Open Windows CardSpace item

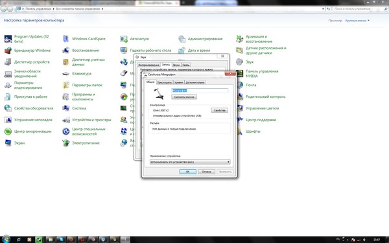coord(84,39)
